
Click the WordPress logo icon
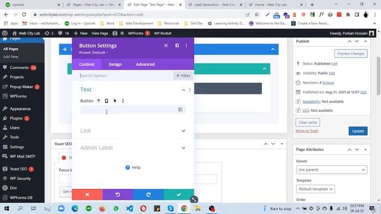click(5, 33)
